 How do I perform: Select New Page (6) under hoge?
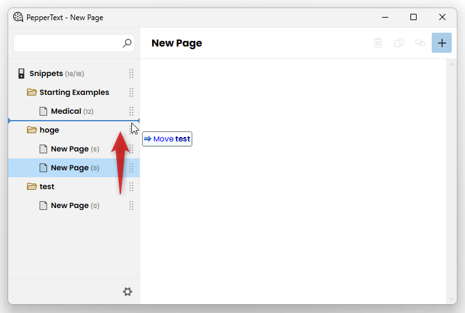click(75, 149)
